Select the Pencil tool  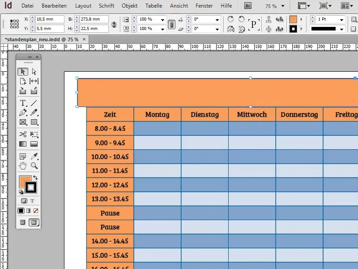[34, 113]
